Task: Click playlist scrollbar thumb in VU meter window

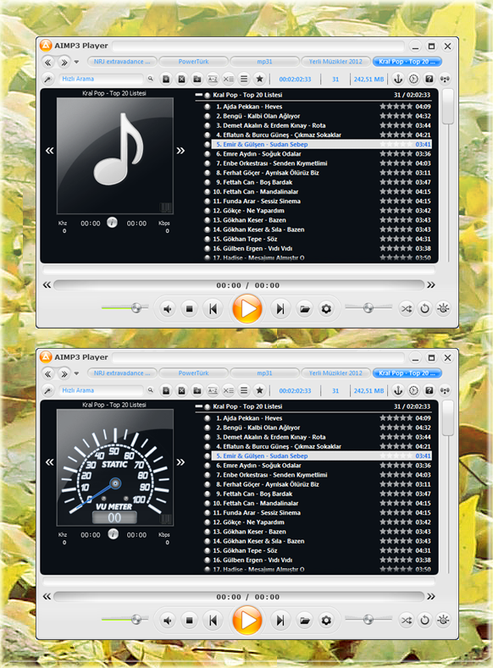Action: tap(447, 418)
